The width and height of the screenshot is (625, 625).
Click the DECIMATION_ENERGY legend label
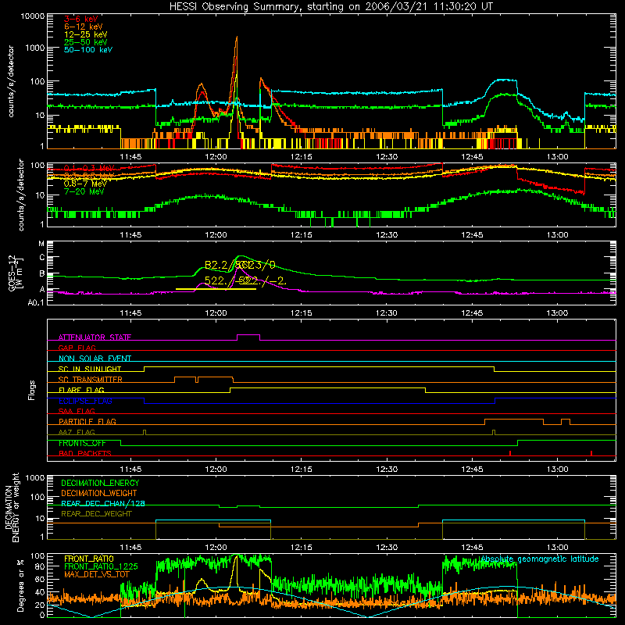click(x=100, y=483)
